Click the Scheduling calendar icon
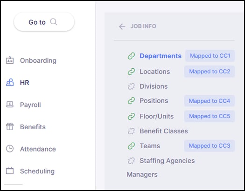Viewport: 245px width, 191px height. point(10,171)
